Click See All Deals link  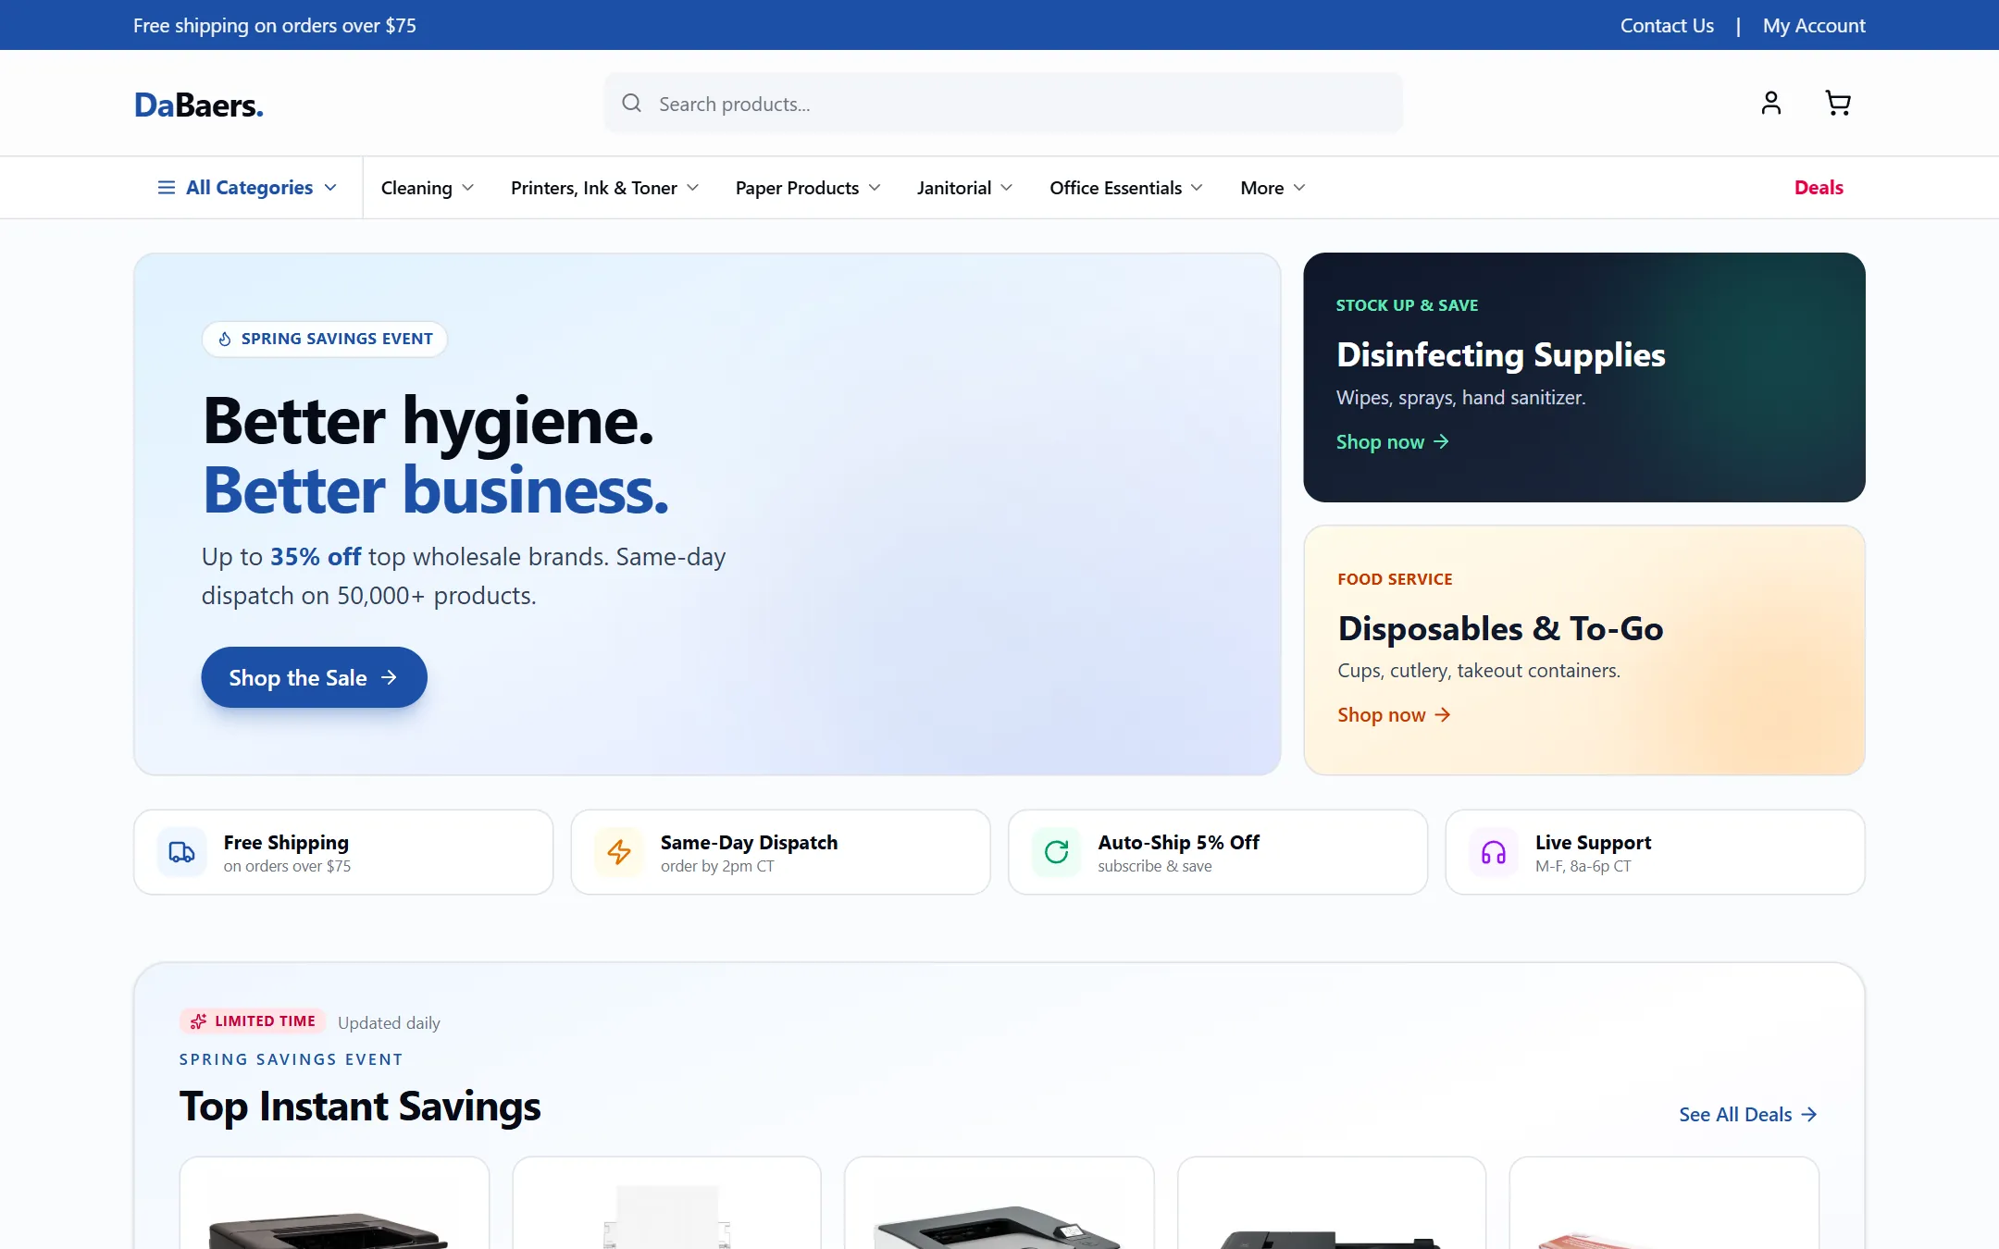point(1748,1115)
